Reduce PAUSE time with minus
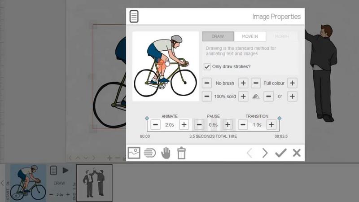 pos(199,125)
